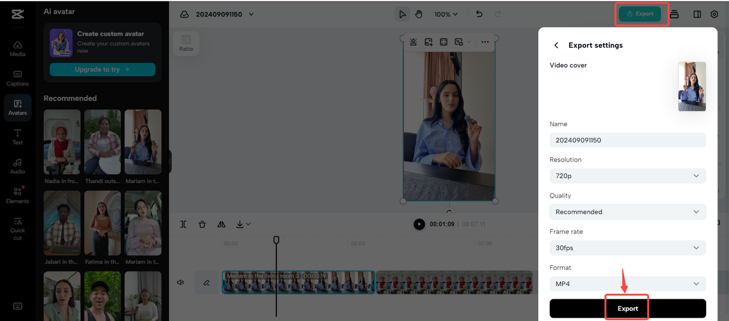Open the Media panel
The width and height of the screenshot is (729, 321).
click(18, 49)
